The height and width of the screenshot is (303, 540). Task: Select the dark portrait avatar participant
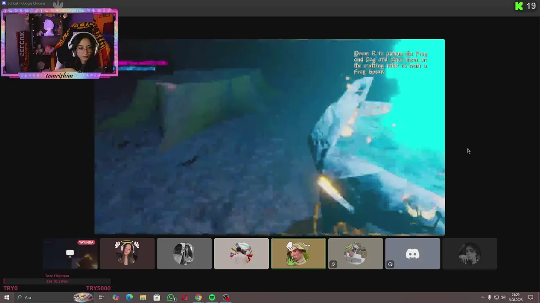[470, 253]
